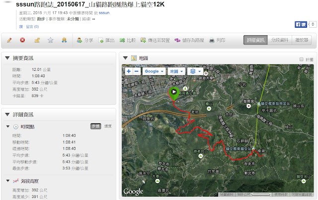Image resolution: width=318 pixels, height=200 pixels.
Task: Switch to the 分段資料 splits tab
Action: [x=280, y=40]
